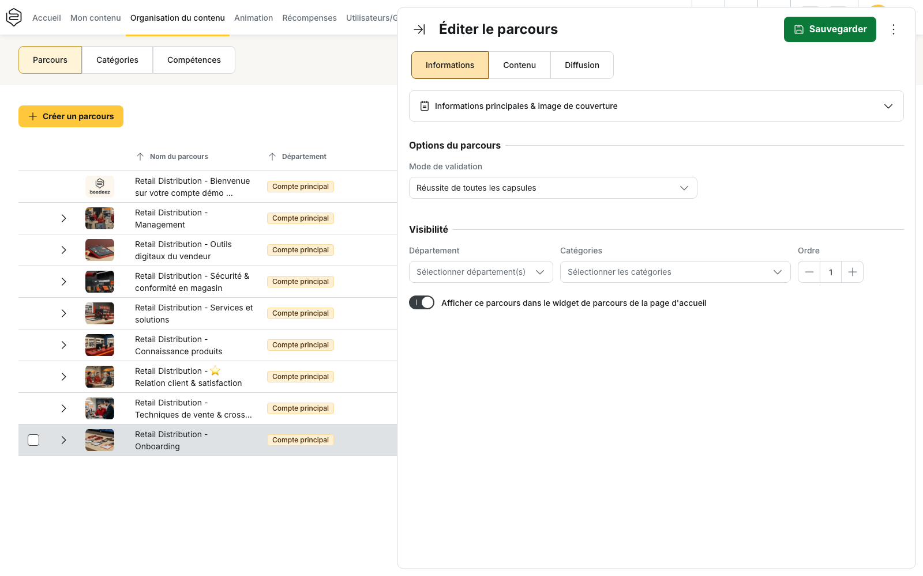Image resolution: width=923 pixels, height=576 pixels.
Task: Click the Sauvegarder button
Action: (830, 29)
